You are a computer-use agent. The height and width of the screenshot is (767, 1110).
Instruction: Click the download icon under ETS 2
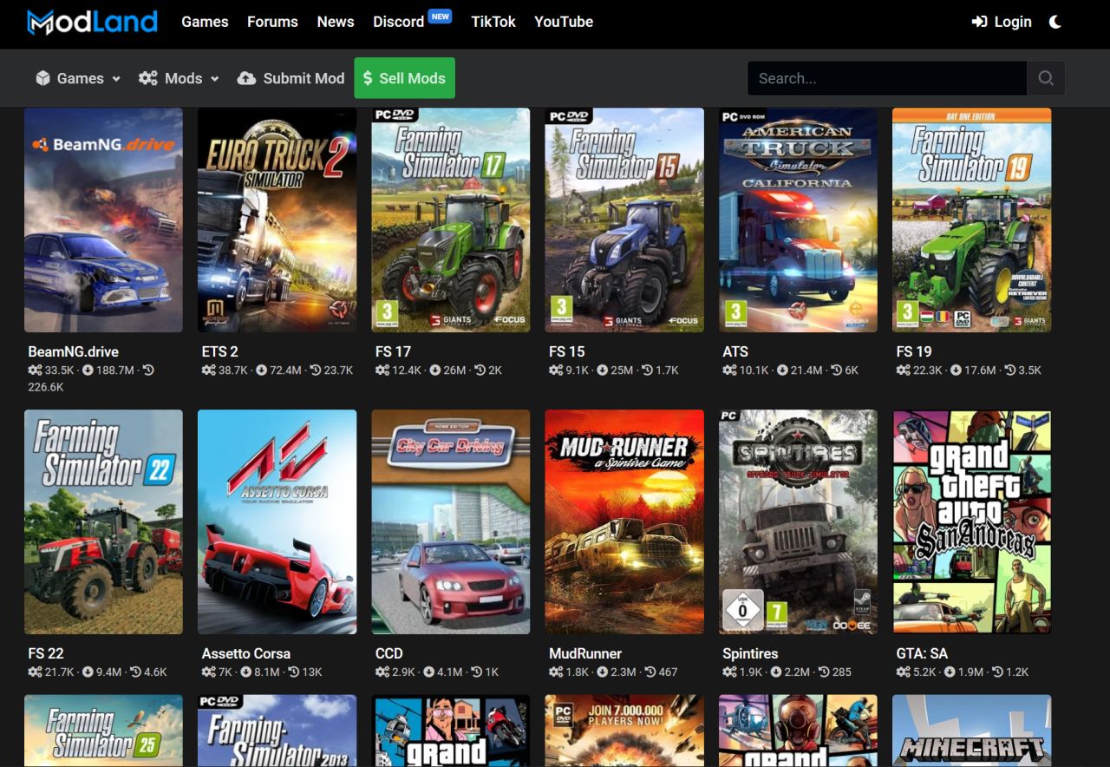click(x=262, y=370)
